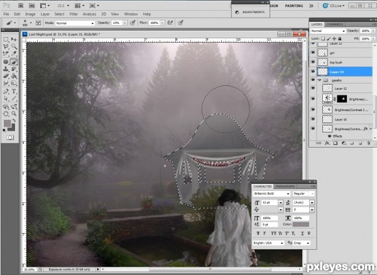Open the Adjustments panel

pos(250,12)
